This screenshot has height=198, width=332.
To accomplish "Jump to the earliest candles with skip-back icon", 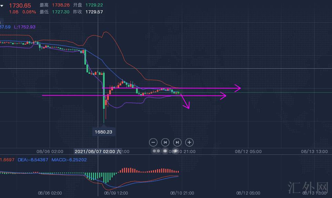I will point(165,142).
